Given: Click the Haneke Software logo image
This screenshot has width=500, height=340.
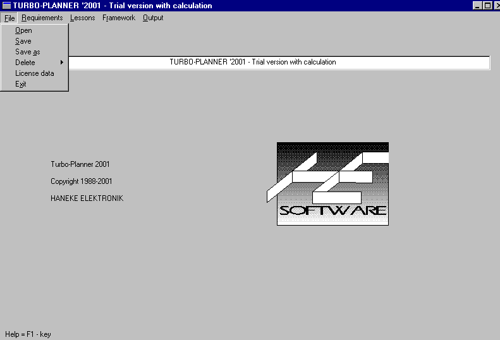Looking at the screenshot, I should (x=328, y=184).
